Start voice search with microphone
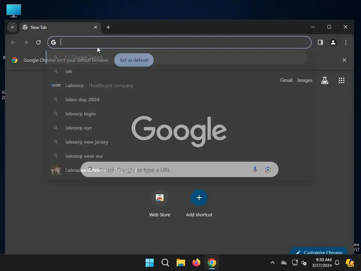This screenshot has width=361, height=271. [x=255, y=170]
